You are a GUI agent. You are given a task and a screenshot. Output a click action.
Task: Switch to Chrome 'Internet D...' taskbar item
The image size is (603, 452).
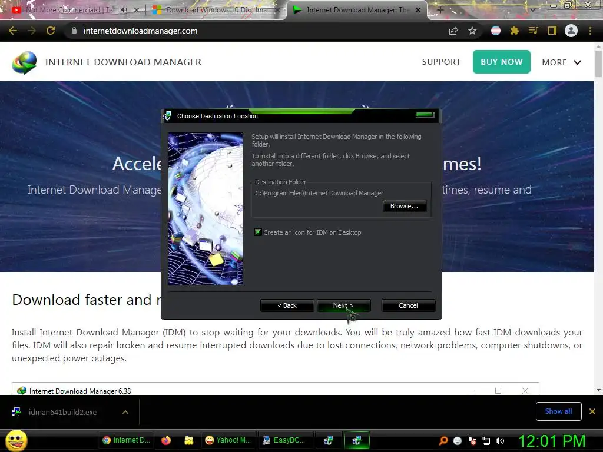pos(127,440)
